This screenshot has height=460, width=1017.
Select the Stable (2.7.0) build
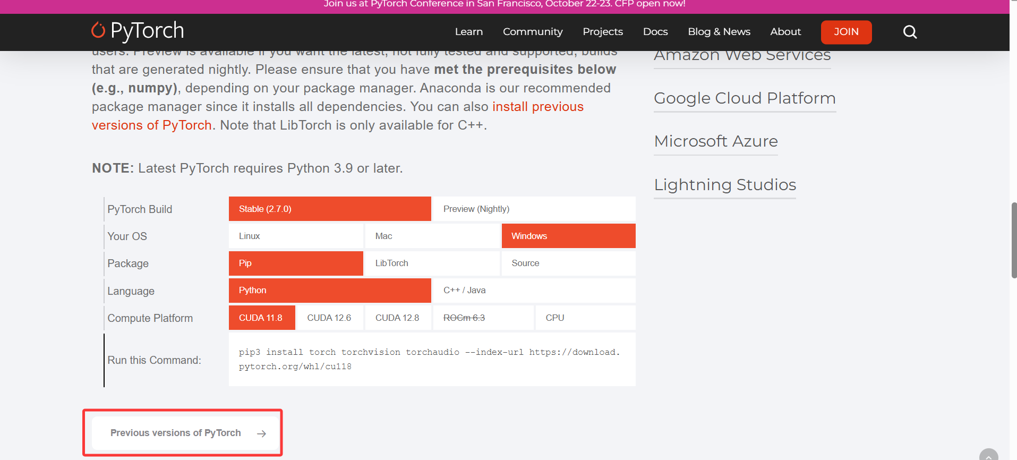click(x=329, y=209)
